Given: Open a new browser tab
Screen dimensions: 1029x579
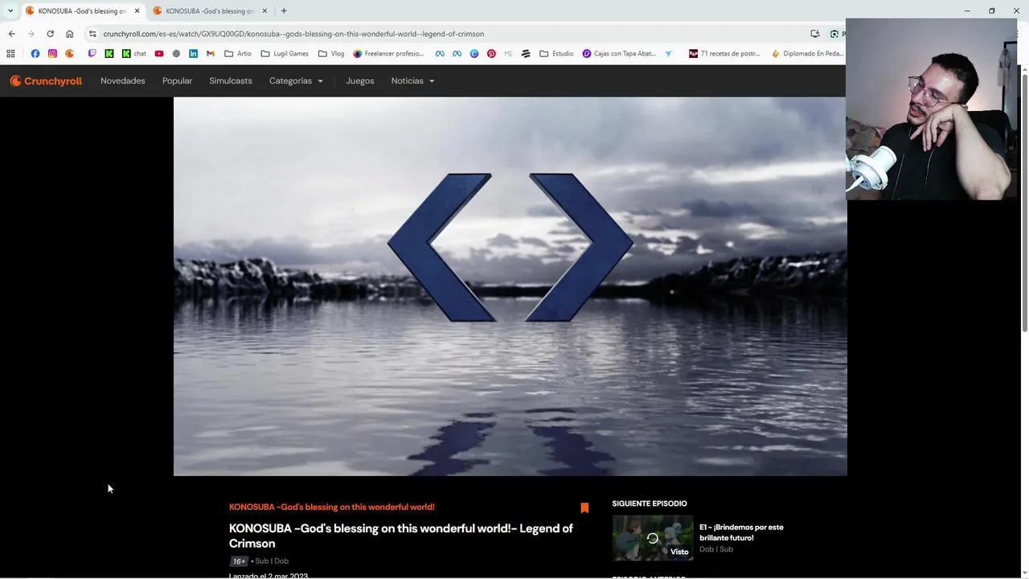Looking at the screenshot, I should click(x=284, y=10).
